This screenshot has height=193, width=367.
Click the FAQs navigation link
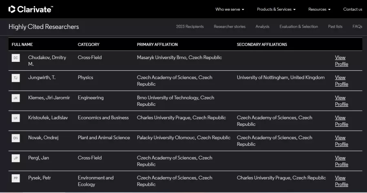(x=357, y=26)
